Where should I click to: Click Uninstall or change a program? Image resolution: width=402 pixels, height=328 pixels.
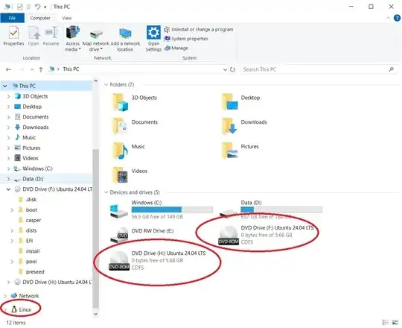(199, 30)
